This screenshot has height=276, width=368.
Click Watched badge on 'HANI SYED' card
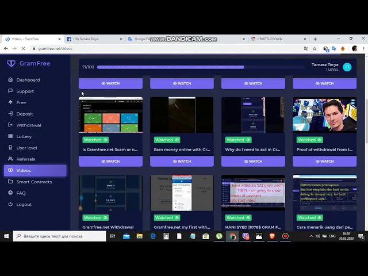238,217
